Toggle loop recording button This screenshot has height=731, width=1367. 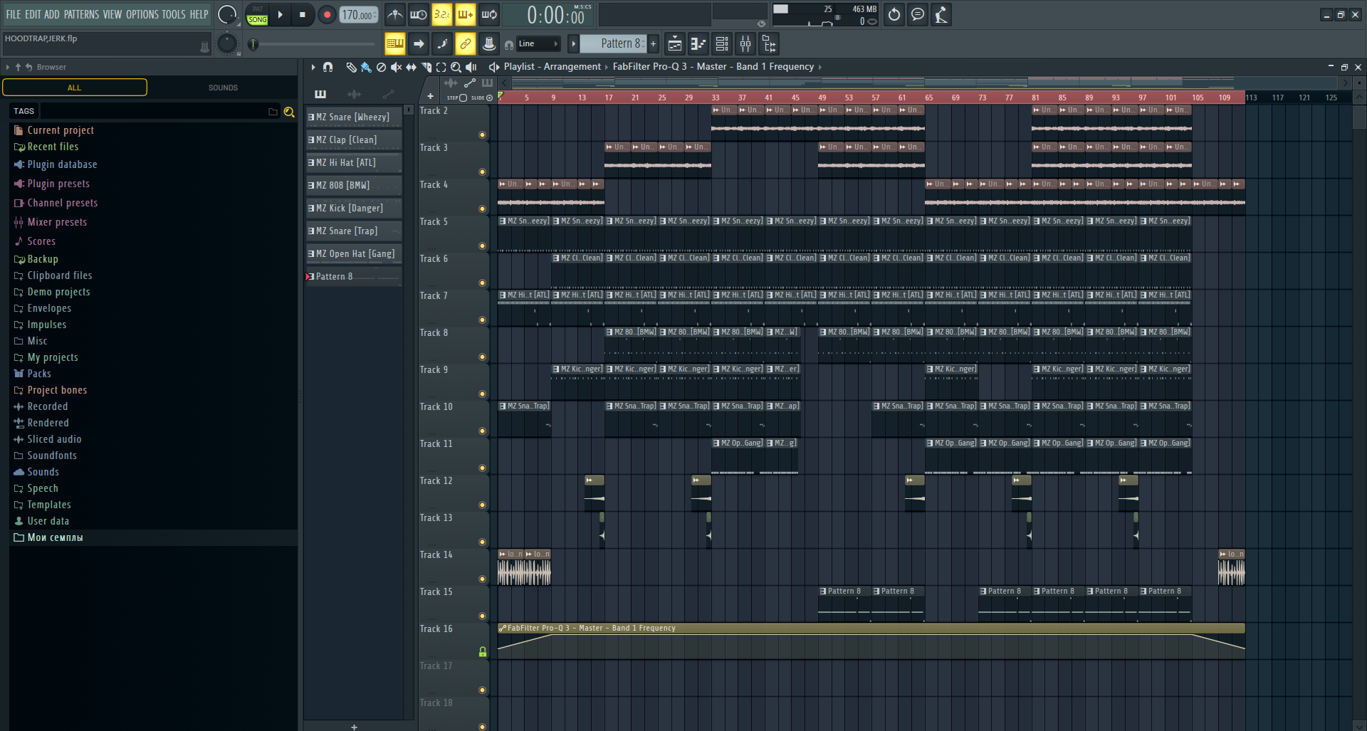click(x=488, y=14)
